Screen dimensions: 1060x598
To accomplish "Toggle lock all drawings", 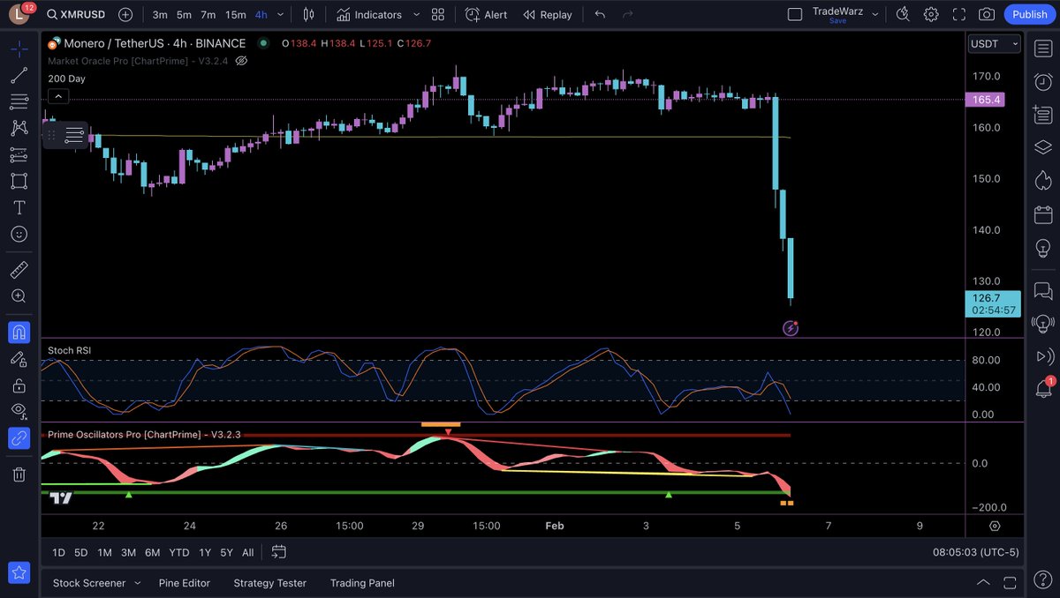I will pyautogui.click(x=19, y=385).
